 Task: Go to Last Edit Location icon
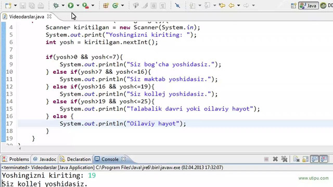222,6
